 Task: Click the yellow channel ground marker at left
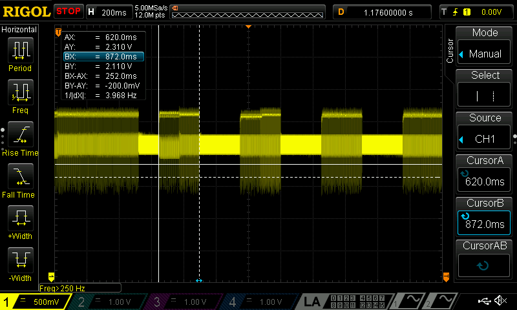[51, 276]
